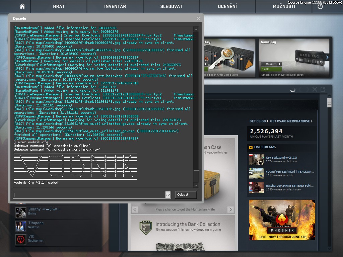Image resolution: width=343 pixels, height=257 pixels.
Task: Click Smithy's avatar
Action: [21, 212]
